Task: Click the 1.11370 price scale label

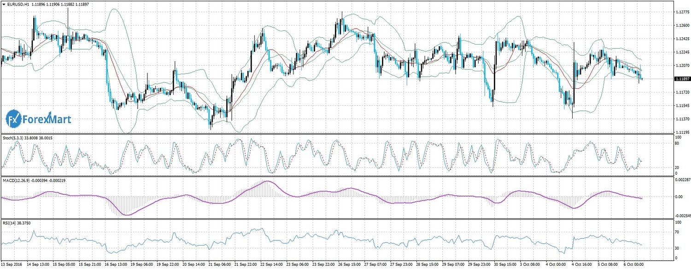Action: (681, 120)
